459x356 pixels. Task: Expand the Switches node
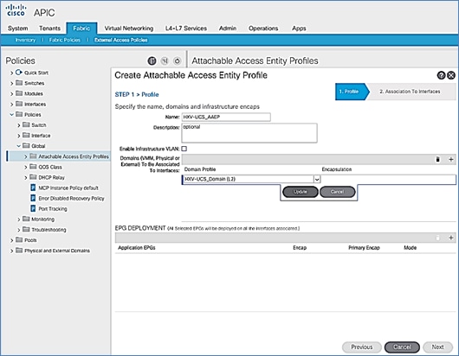tap(12, 83)
